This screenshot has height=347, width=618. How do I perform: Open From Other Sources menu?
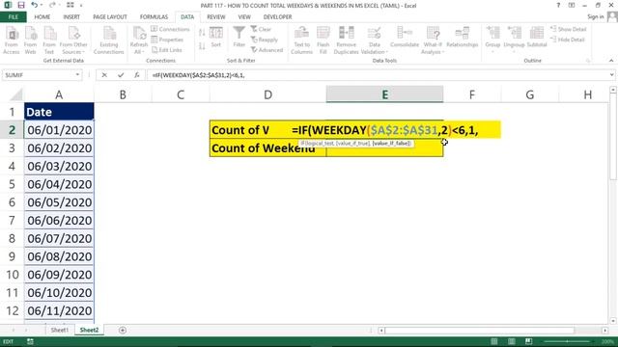tap(73, 40)
